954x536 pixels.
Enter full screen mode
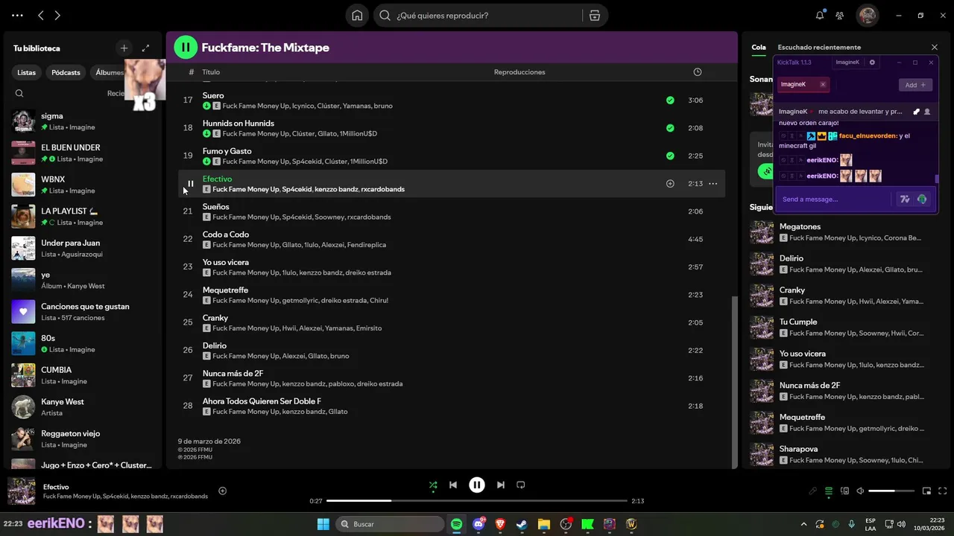943,491
